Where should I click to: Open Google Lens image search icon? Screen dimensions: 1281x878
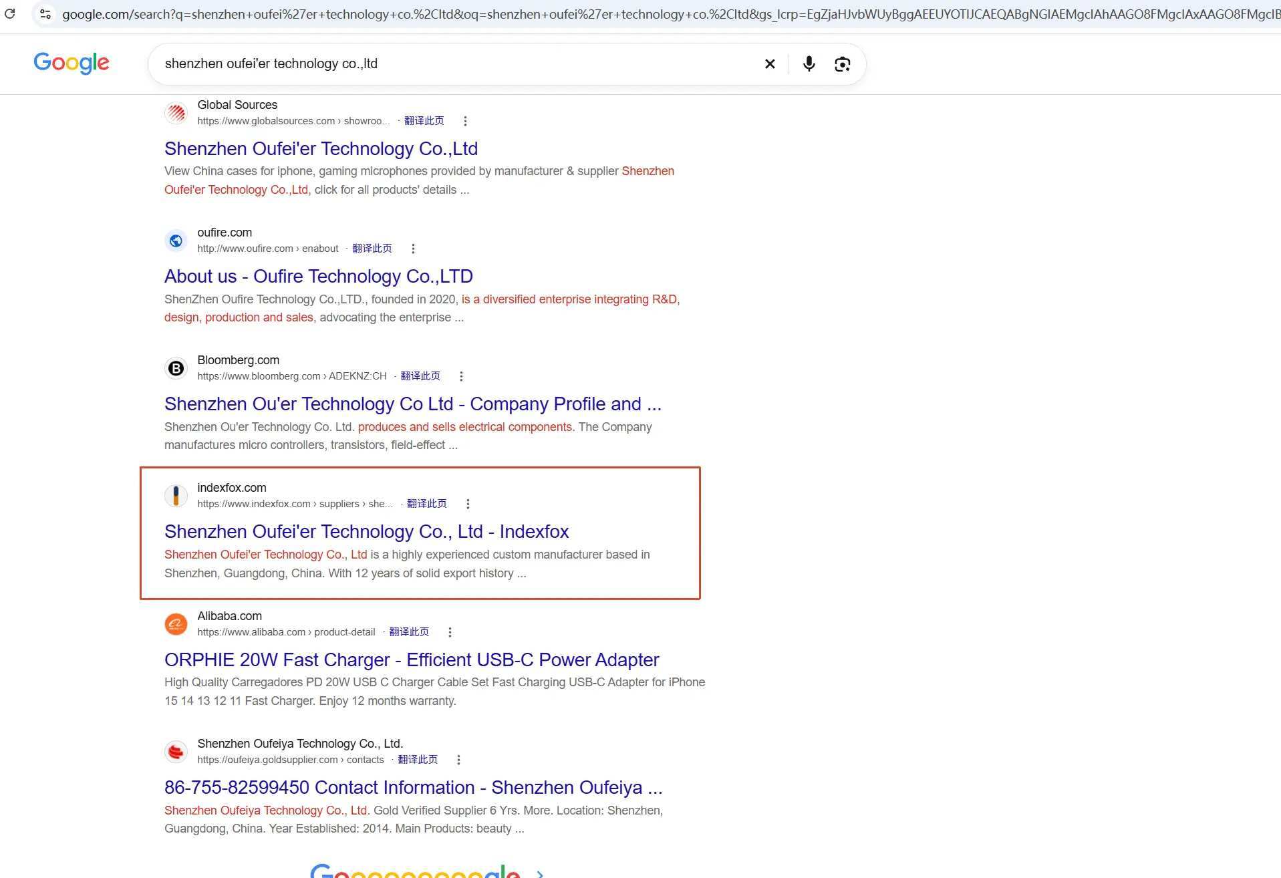[842, 63]
